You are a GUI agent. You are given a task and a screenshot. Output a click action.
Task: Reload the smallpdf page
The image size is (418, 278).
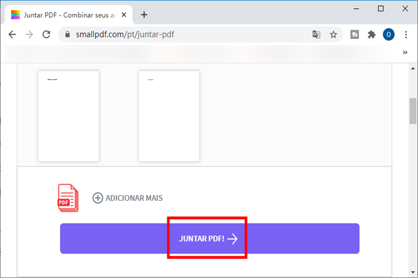tap(46, 34)
